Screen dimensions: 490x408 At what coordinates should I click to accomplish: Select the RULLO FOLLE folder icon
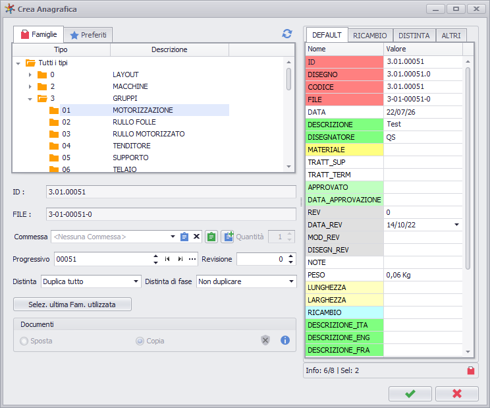[x=54, y=122]
